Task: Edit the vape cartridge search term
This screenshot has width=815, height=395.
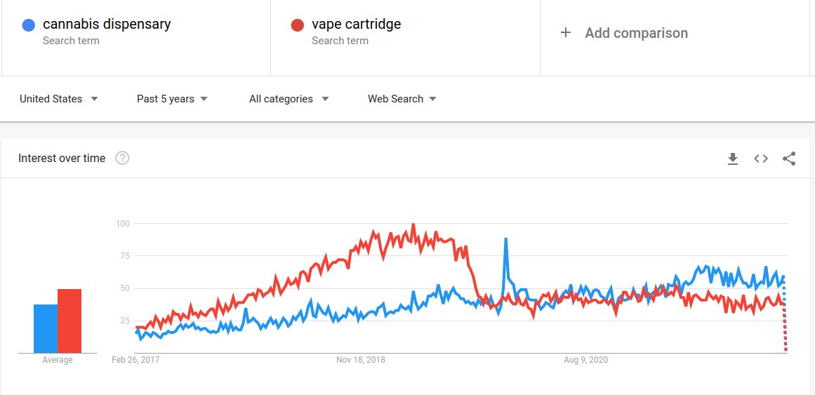Action: (x=357, y=25)
